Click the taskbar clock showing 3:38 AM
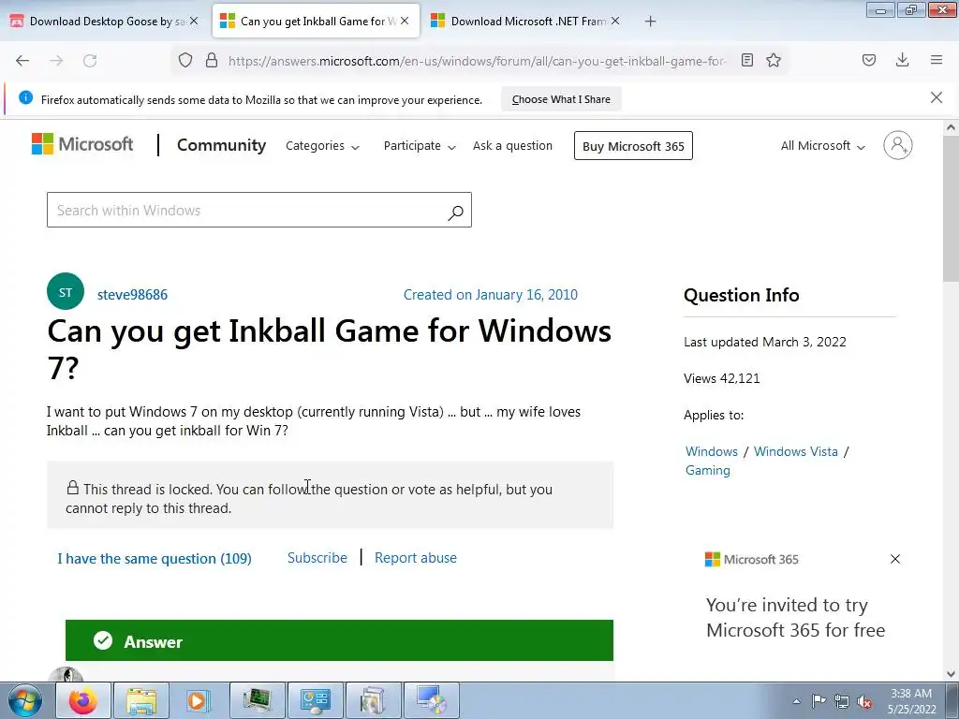959x719 pixels. [911, 701]
